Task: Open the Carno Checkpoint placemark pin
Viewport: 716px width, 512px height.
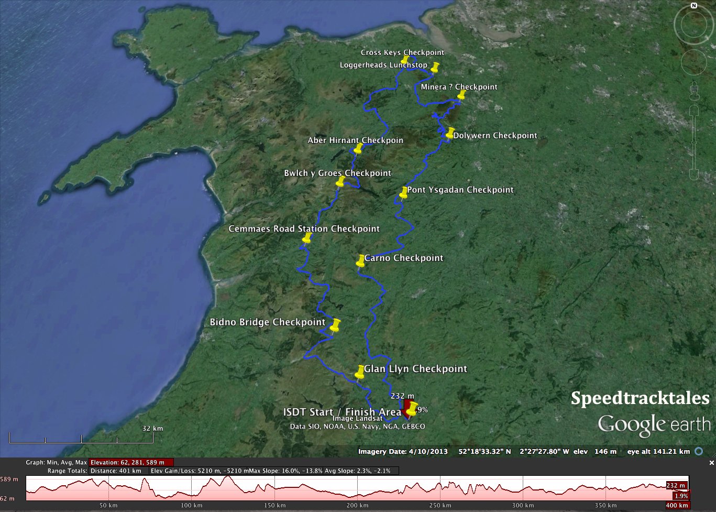Action: click(361, 260)
